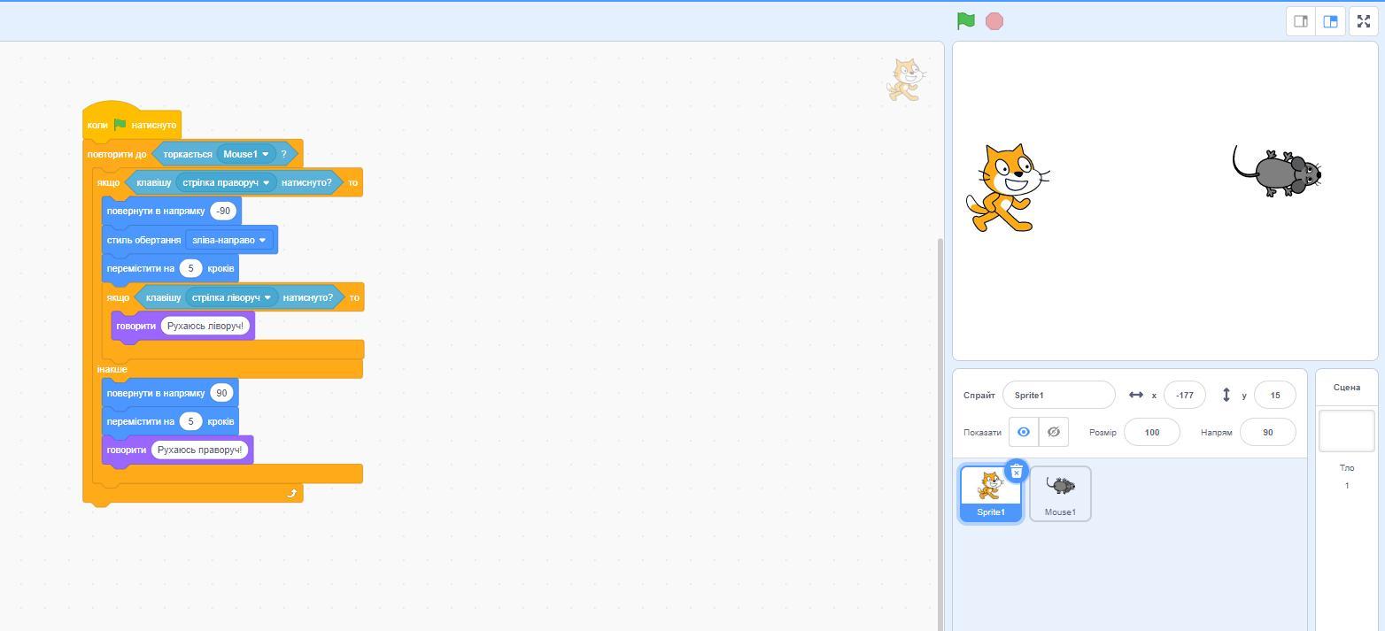
Task: Edit the direction field showing 90
Action: click(x=1268, y=432)
